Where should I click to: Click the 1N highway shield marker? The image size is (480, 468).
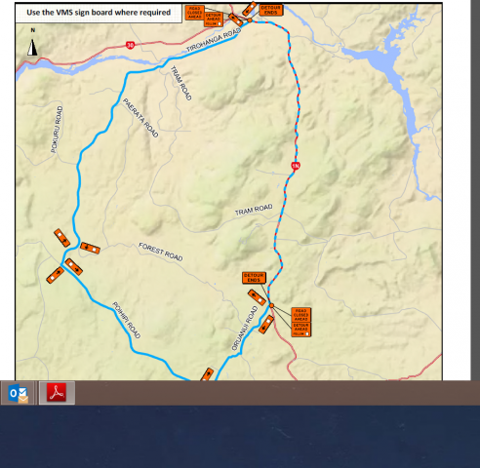(x=296, y=166)
